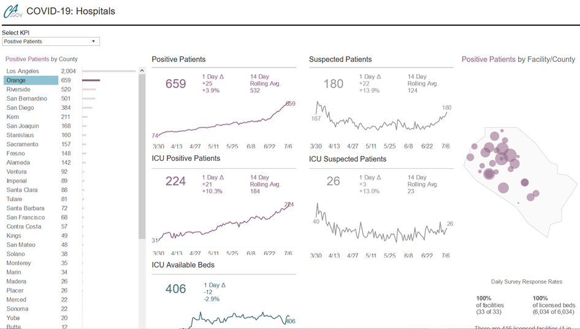Viewport: 580px width, 329px height.
Task: Click the county list scrollbar thumb
Action: click(x=142, y=157)
